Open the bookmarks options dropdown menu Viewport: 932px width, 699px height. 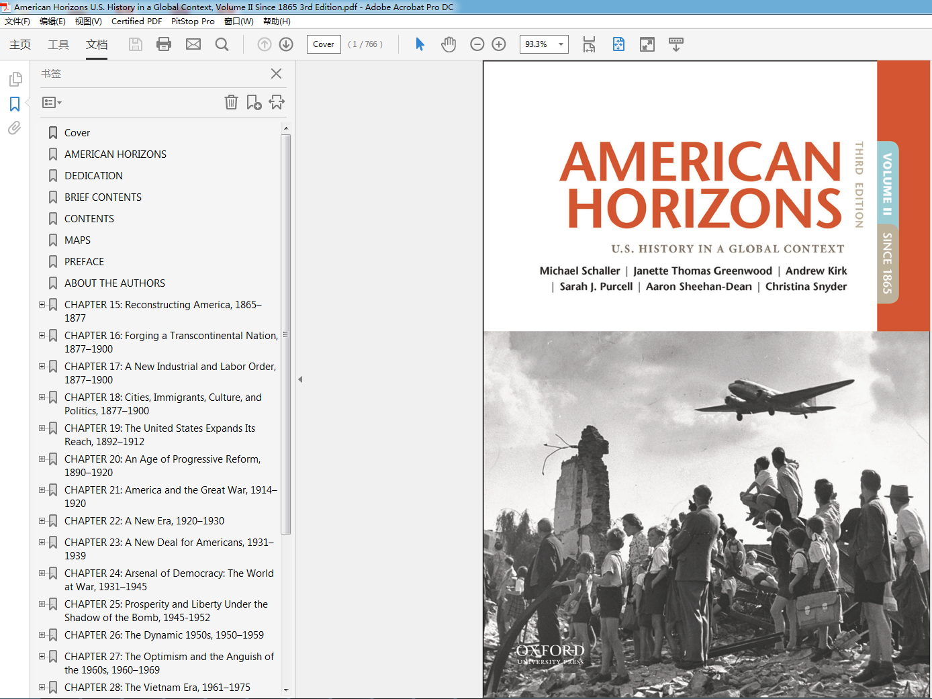coord(52,103)
